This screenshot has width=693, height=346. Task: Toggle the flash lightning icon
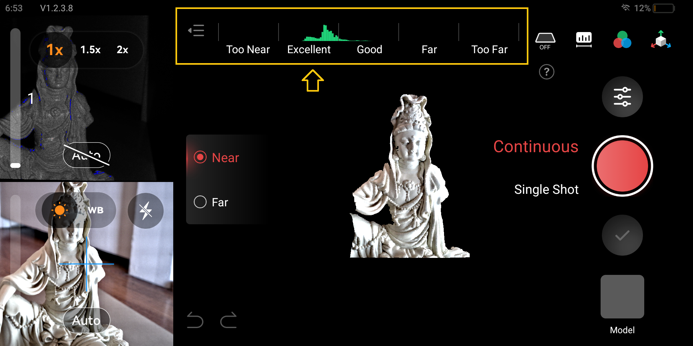(145, 210)
